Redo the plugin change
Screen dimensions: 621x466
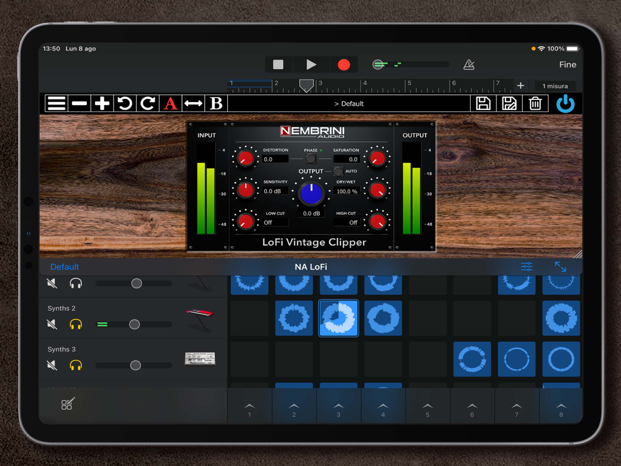click(147, 103)
